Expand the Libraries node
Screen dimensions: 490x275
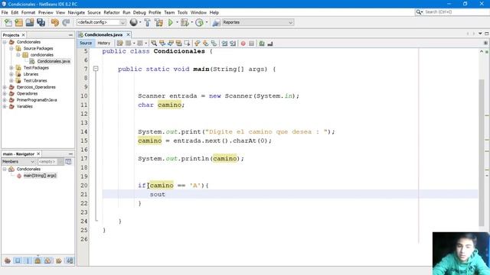pyautogui.click(x=11, y=74)
